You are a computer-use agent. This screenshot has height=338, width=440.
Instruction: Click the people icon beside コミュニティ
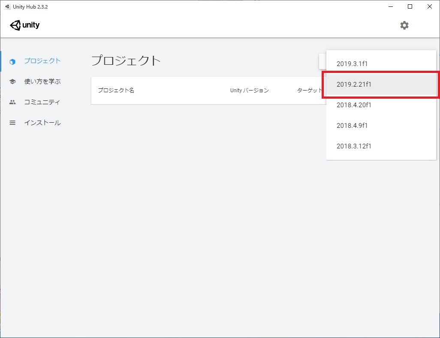point(12,102)
